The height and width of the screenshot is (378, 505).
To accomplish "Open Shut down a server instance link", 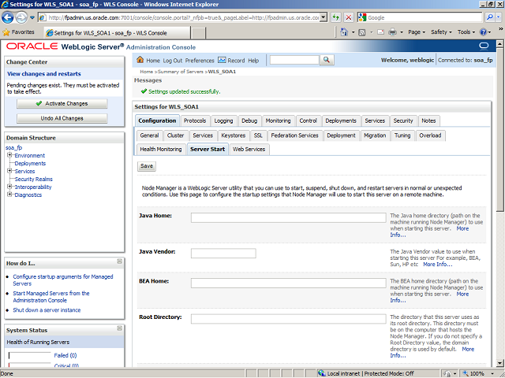I will [47, 310].
